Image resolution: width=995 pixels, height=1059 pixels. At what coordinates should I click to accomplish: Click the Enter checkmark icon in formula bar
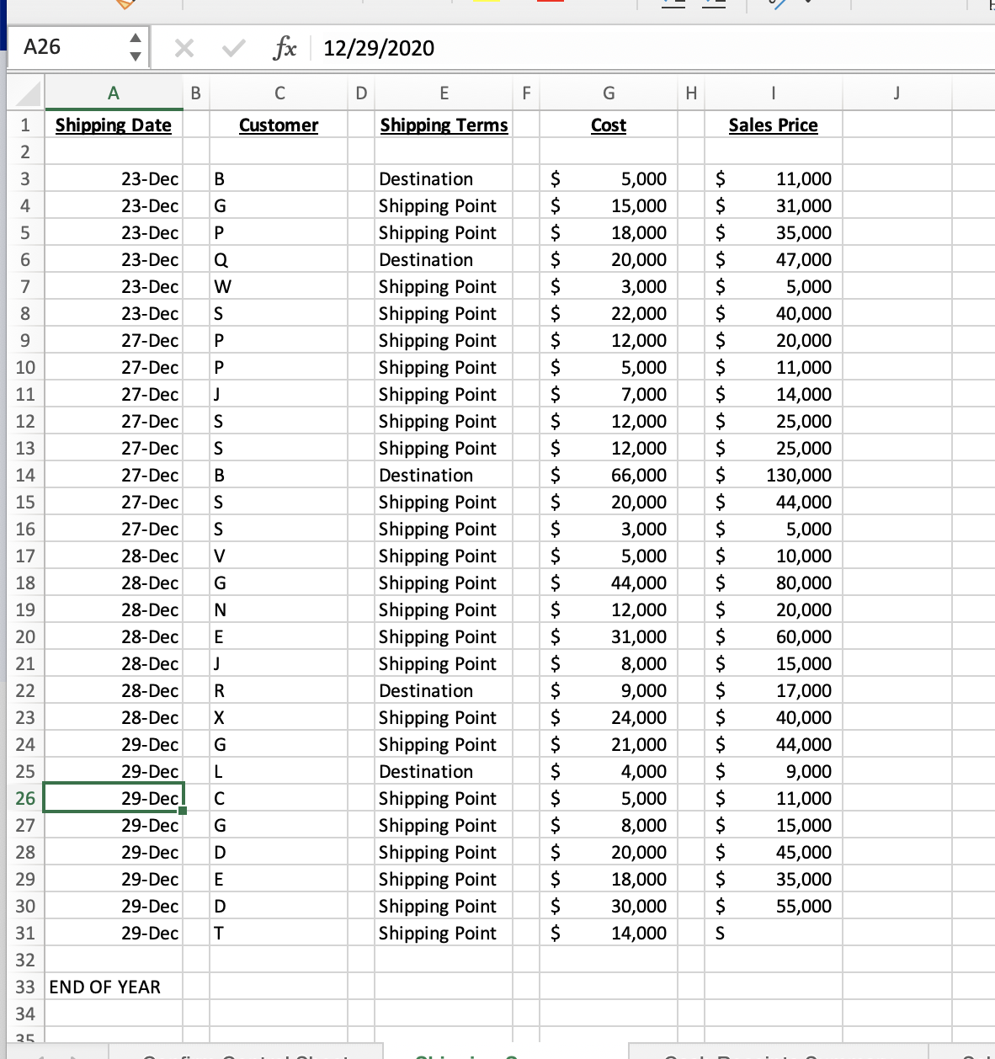pos(232,48)
